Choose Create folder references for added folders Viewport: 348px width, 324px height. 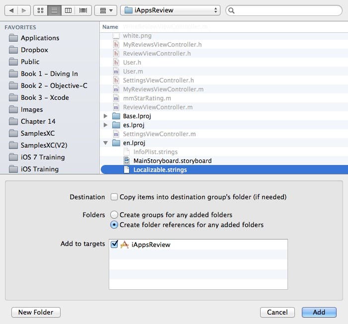114,225
